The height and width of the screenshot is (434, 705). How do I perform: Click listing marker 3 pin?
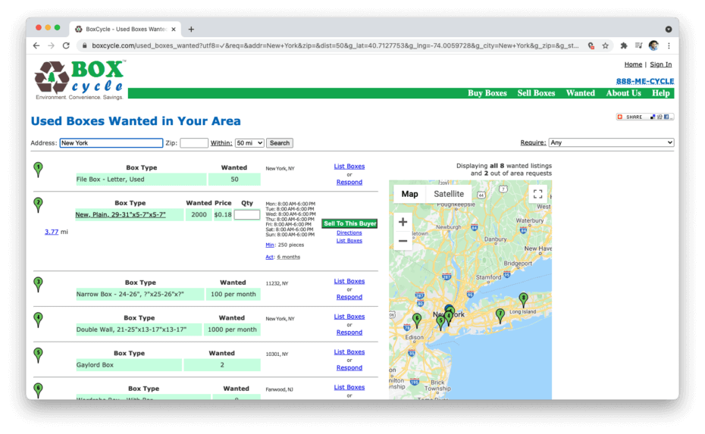click(x=38, y=284)
